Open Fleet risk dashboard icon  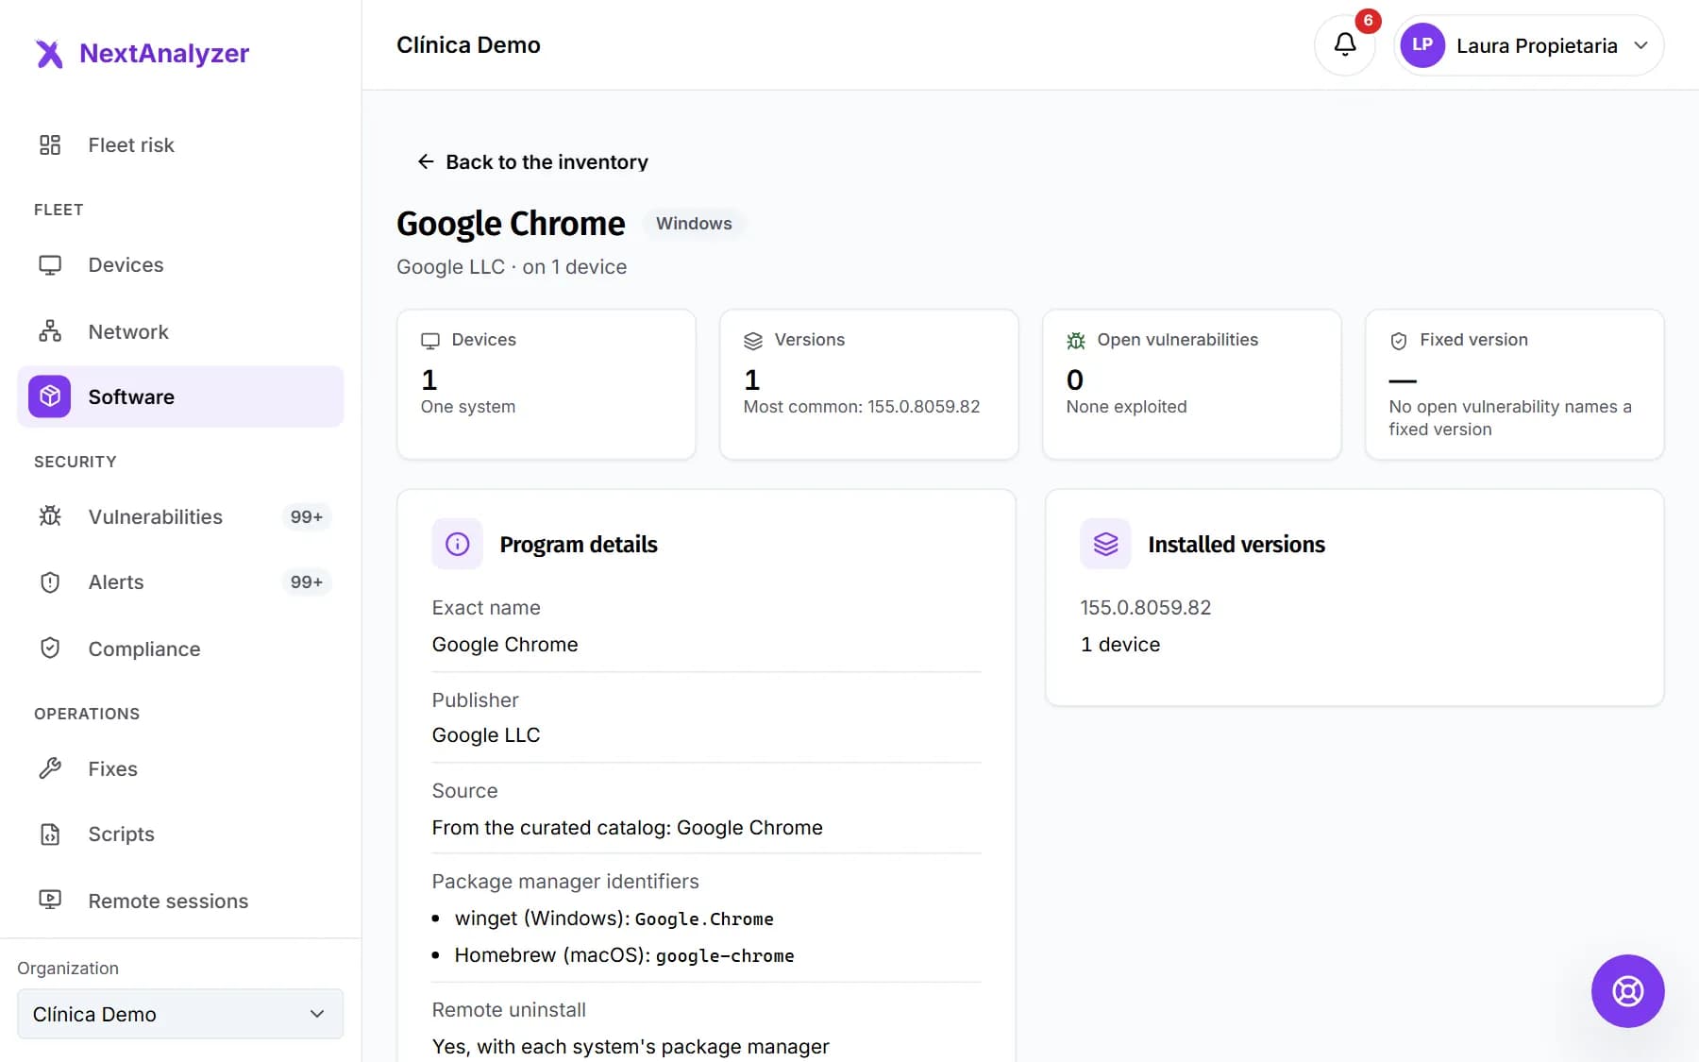[50, 144]
